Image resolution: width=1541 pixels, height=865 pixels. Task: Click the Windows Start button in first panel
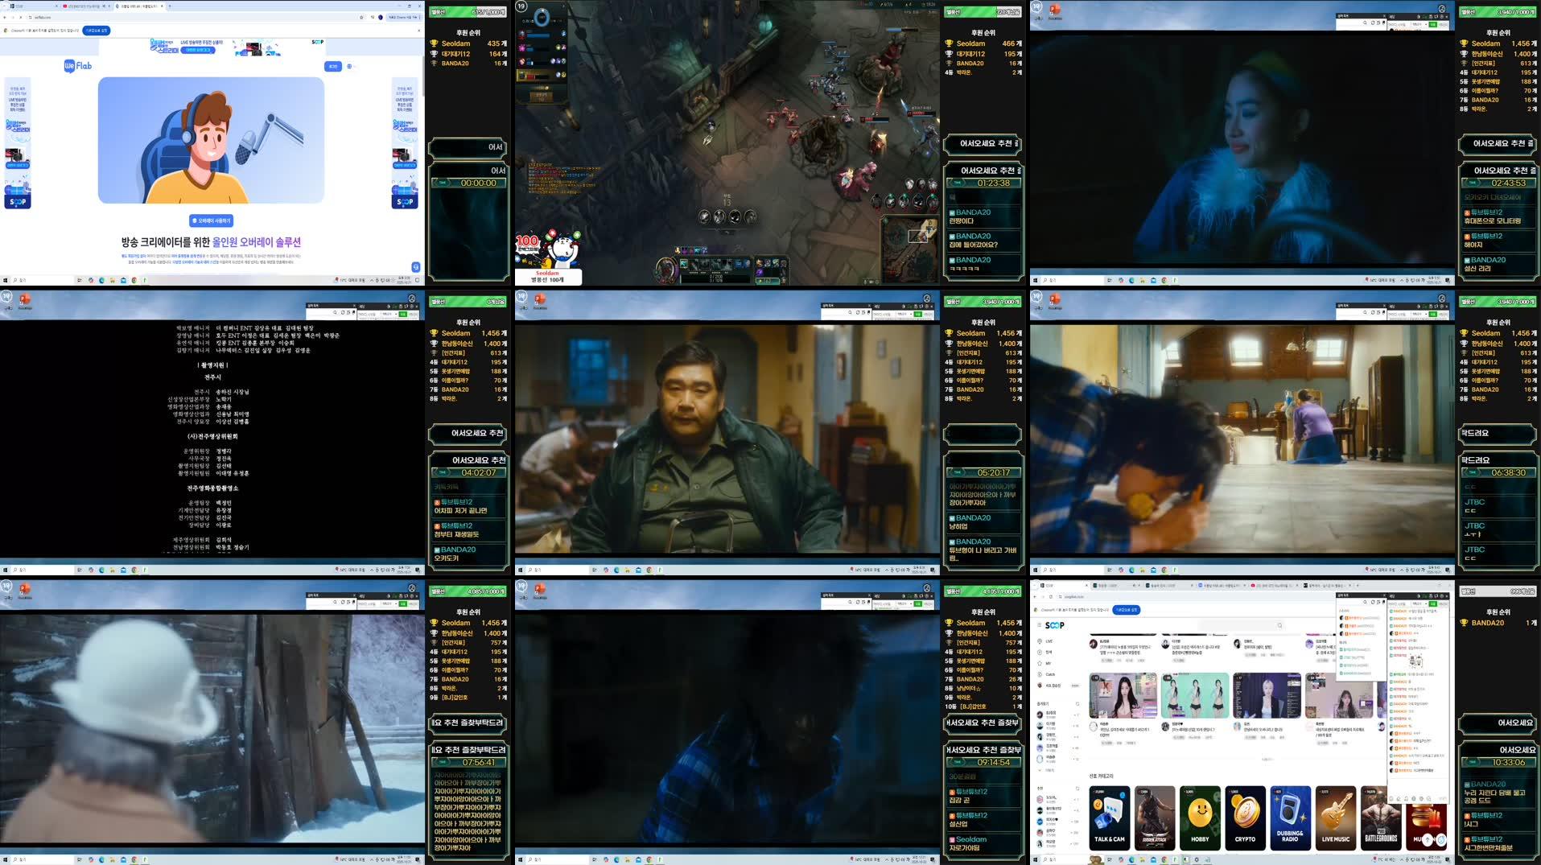[x=5, y=280]
